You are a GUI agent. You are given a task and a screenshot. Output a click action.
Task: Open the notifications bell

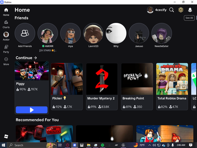[x=190, y=10]
